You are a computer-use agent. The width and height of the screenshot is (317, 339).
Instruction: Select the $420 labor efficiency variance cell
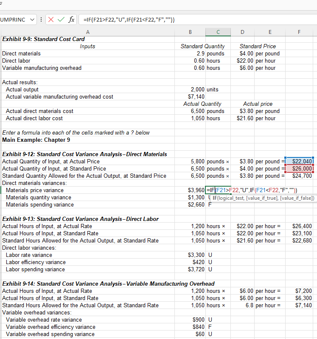click(x=190, y=262)
